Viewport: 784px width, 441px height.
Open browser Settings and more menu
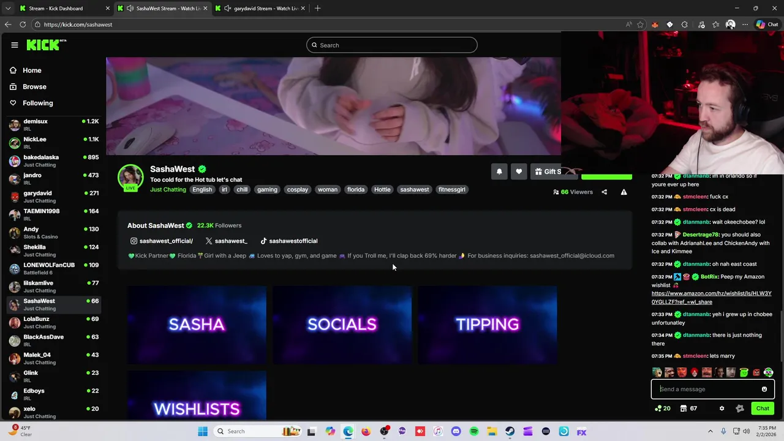pos(745,24)
